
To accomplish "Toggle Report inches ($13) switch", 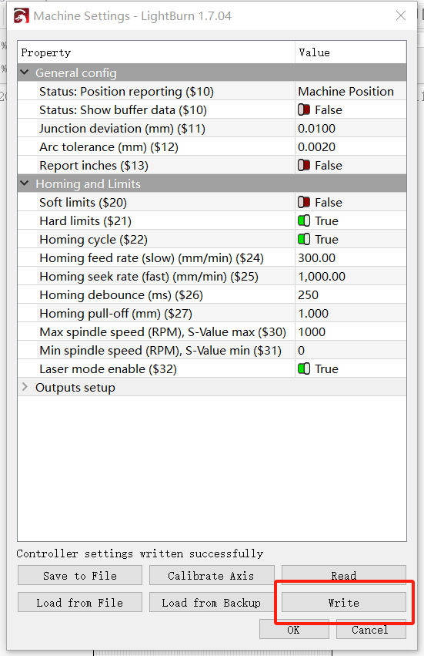I will pyautogui.click(x=304, y=166).
